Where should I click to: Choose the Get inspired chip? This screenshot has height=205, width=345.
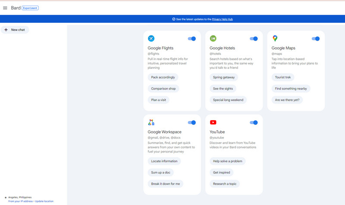coord(221,172)
